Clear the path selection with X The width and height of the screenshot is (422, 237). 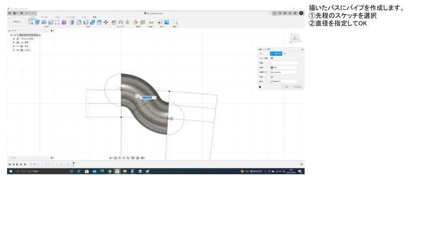(284, 54)
